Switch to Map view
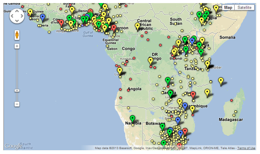The image size is (260, 154). pyautogui.click(x=228, y=8)
